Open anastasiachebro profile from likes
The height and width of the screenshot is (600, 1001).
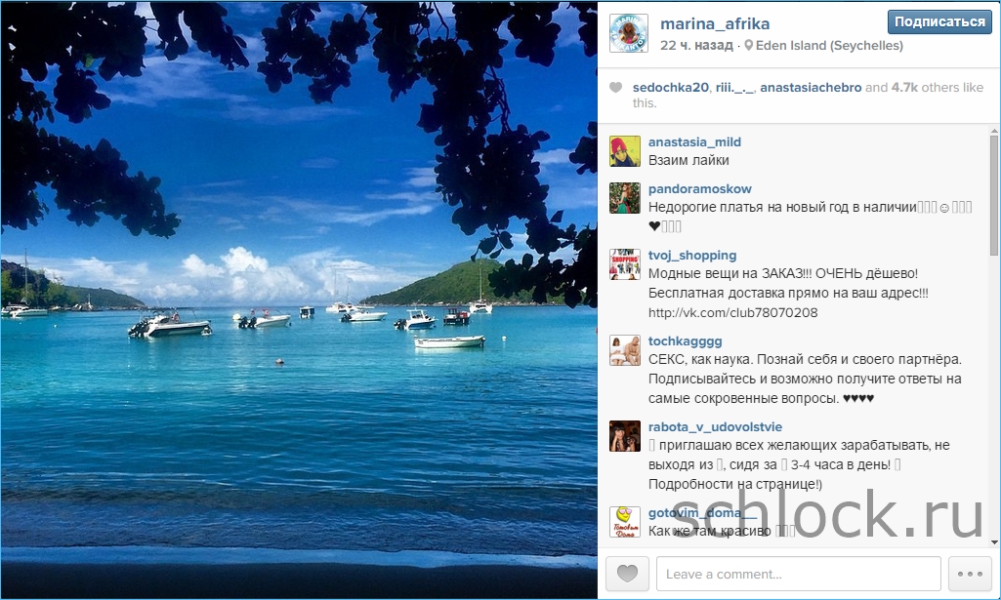coord(811,88)
